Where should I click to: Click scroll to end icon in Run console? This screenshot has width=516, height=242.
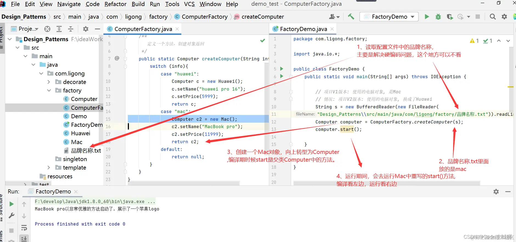click(24, 238)
